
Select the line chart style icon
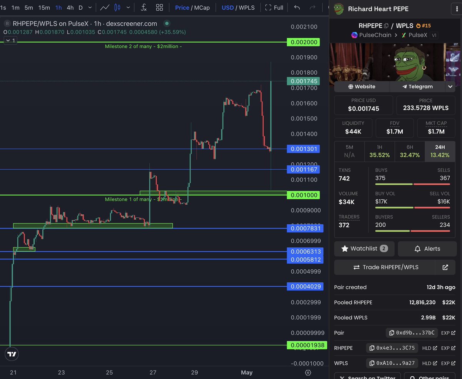click(104, 7)
